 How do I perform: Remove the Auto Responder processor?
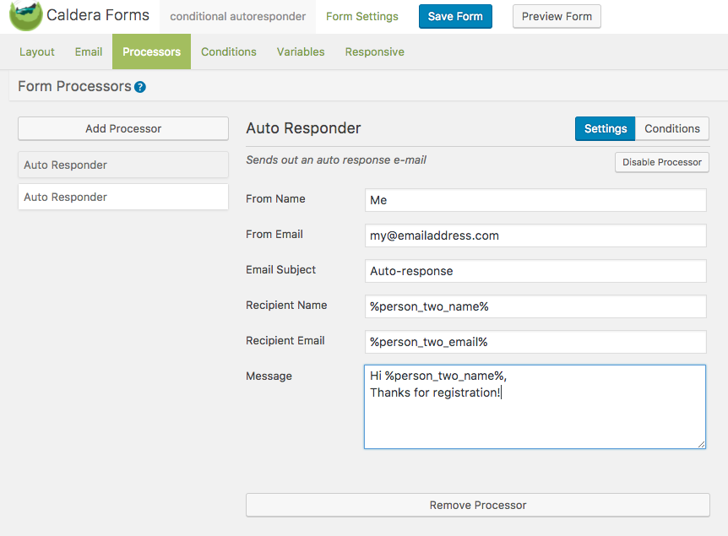click(x=478, y=505)
